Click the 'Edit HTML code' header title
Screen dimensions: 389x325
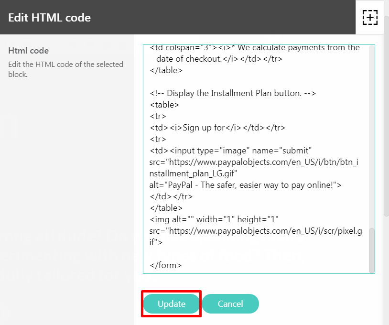click(x=49, y=18)
